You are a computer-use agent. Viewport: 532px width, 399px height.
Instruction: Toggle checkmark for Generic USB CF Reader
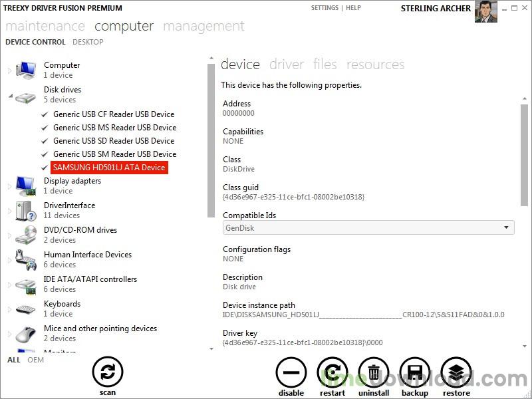[x=45, y=114]
